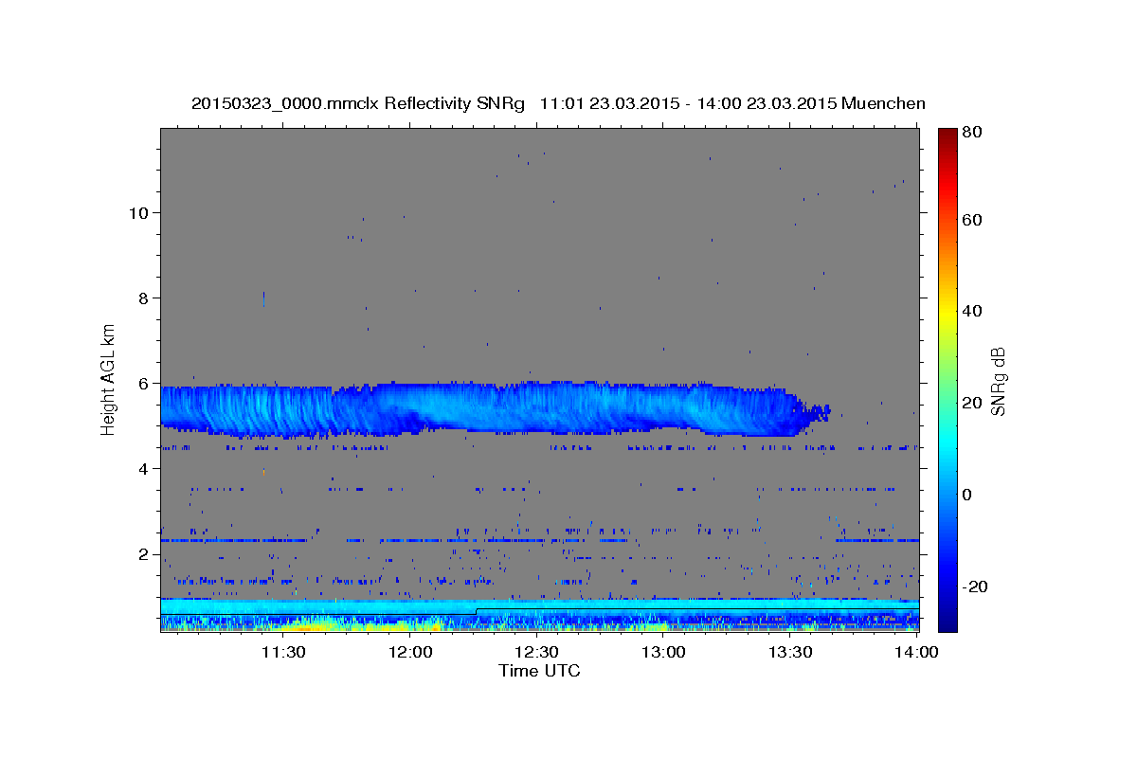Click the height tick label 8
Screen dimensions: 1137x758
tap(143, 298)
